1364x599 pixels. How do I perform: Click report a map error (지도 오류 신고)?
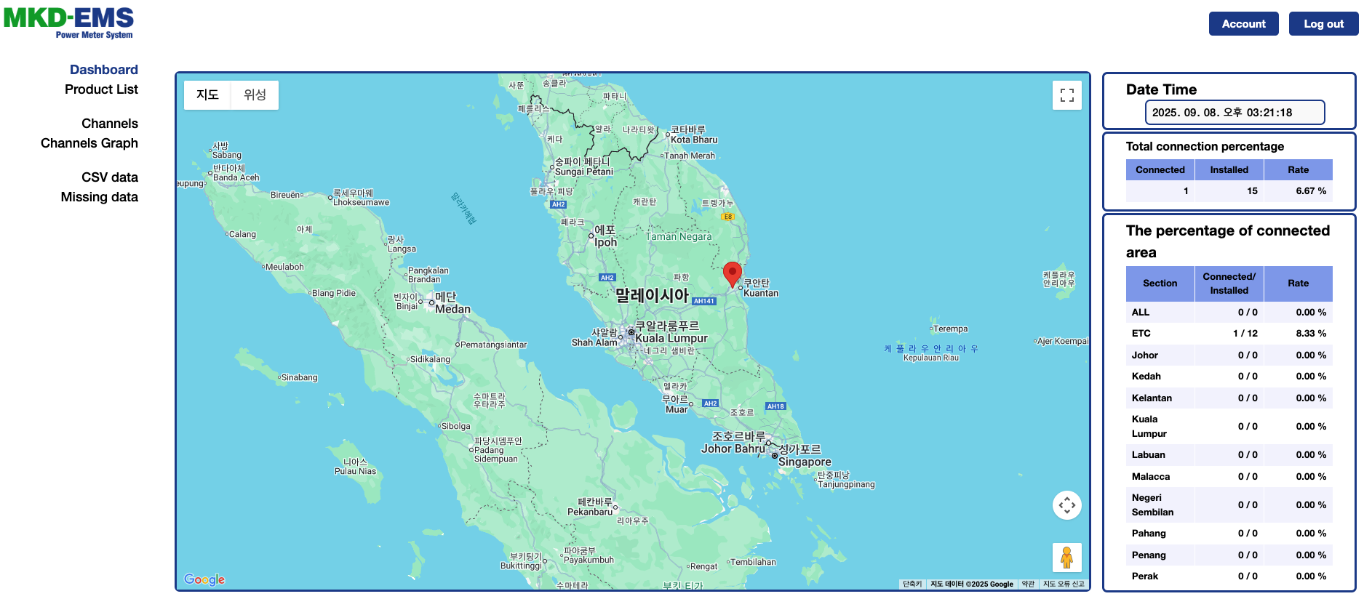[x=1063, y=584]
